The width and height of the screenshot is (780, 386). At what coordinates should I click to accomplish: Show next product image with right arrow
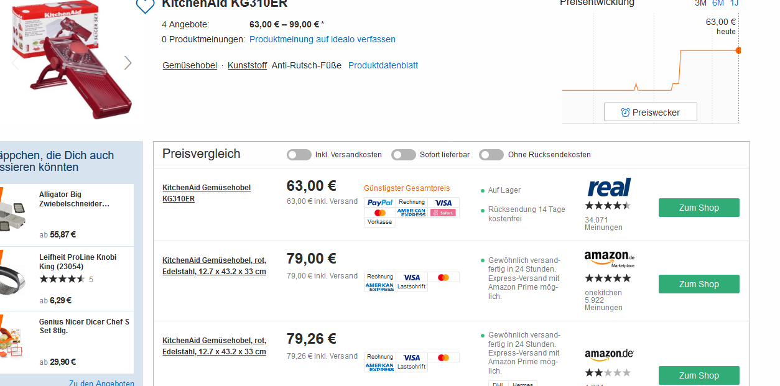coord(128,63)
